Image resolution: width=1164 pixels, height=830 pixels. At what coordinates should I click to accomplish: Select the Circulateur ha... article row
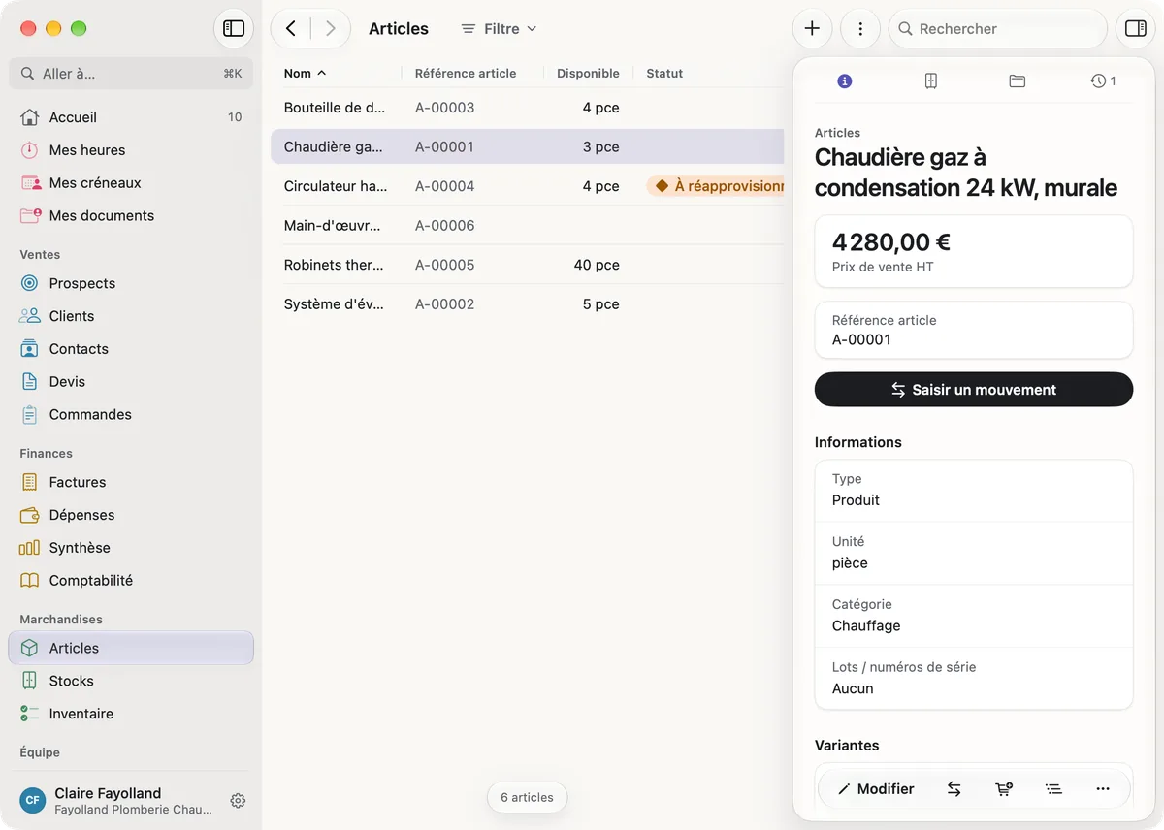pos(527,186)
